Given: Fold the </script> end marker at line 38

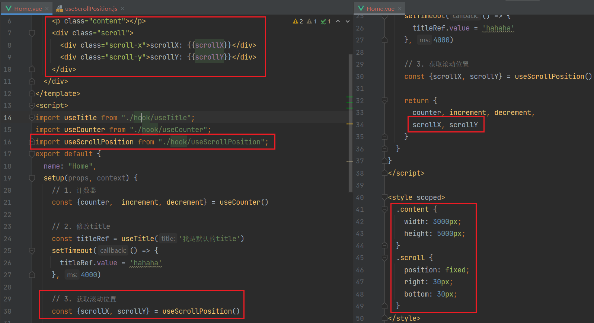Looking at the screenshot, I should 384,173.
